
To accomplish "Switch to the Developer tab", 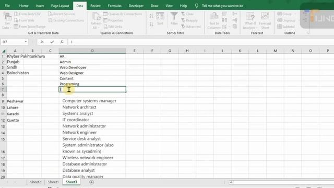I will pos(136,6).
